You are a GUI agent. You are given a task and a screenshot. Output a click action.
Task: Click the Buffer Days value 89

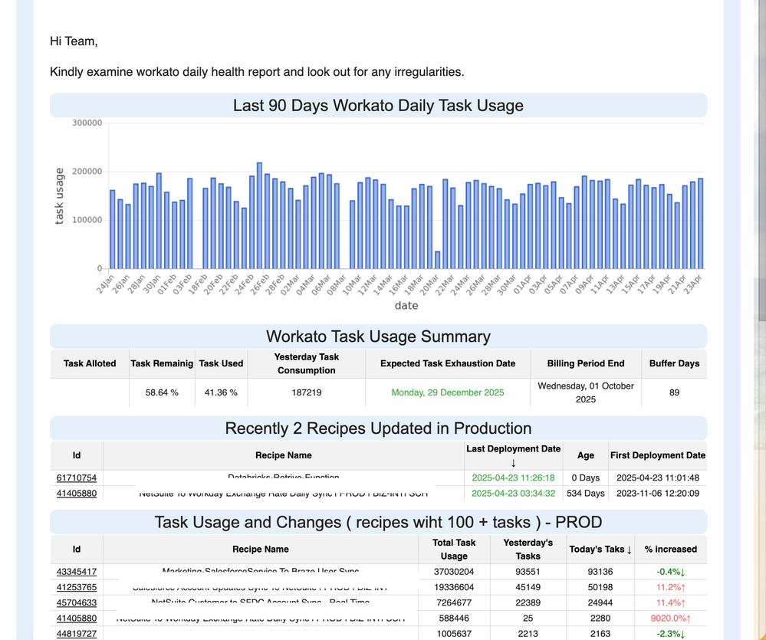point(674,392)
